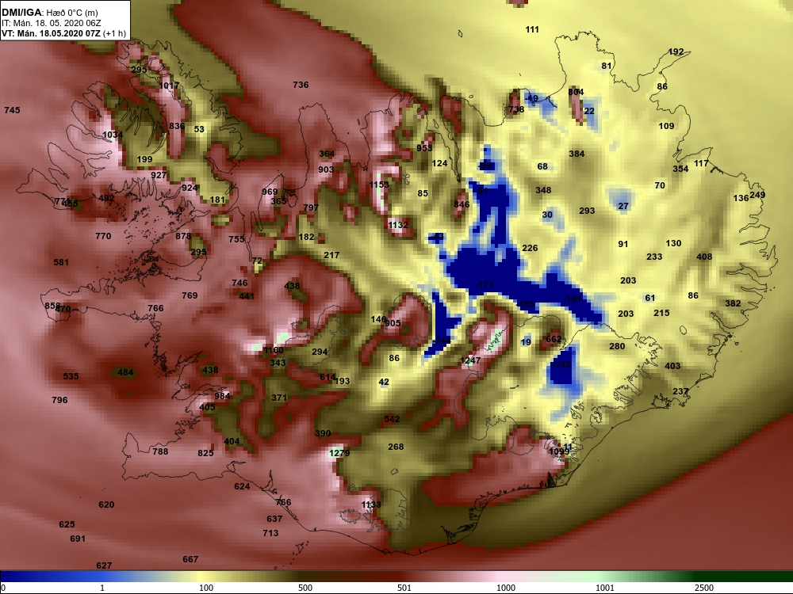Click the map value "804"

click(576, 91)
